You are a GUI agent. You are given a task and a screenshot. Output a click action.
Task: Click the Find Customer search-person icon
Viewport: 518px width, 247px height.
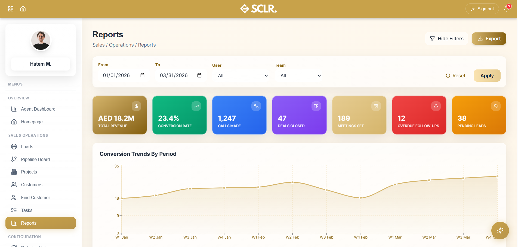pos(14,197)
